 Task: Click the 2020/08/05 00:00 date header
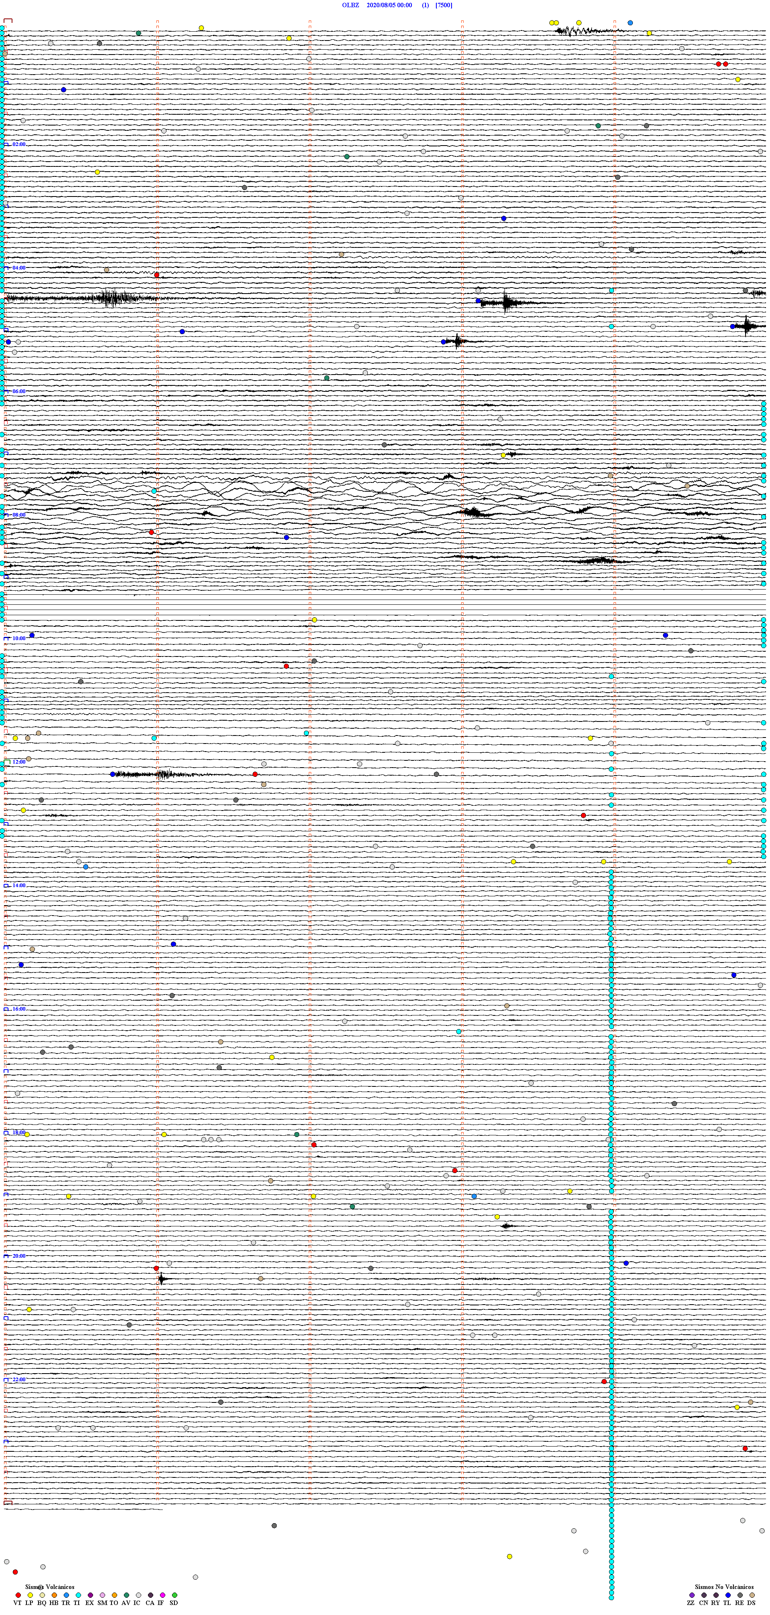[389, 5]
